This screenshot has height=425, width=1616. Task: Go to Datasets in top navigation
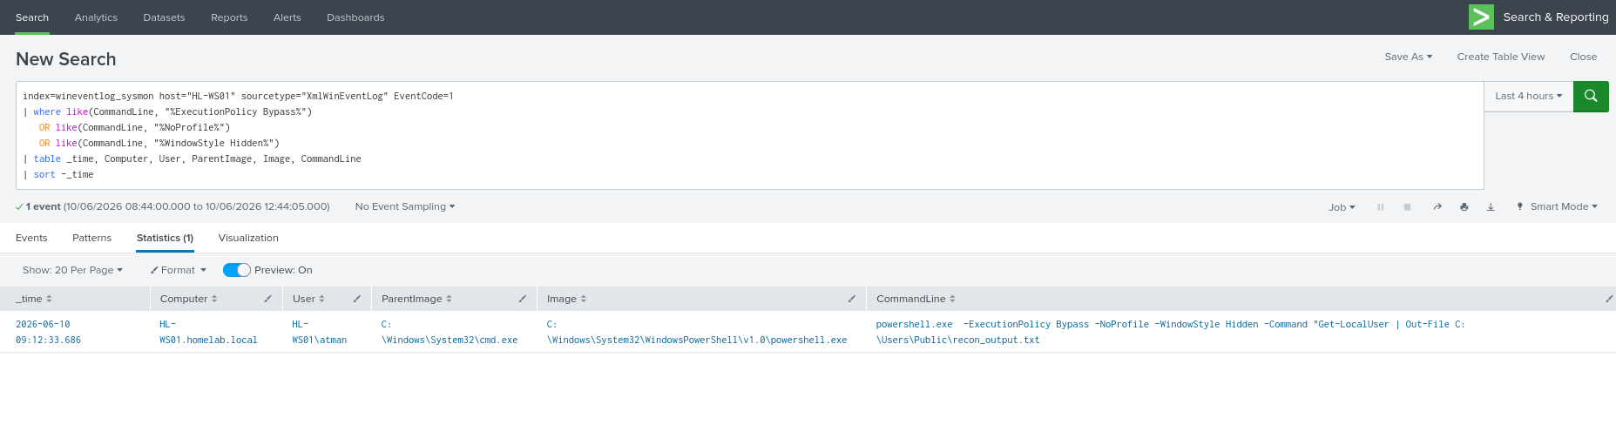tap(164, 17)
